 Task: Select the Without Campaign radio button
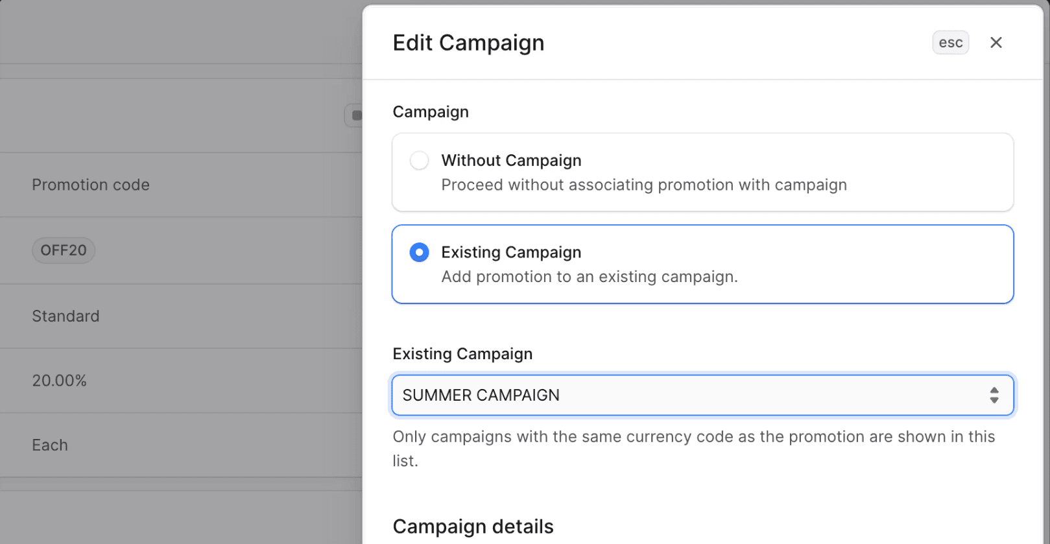tap(419, 160)
